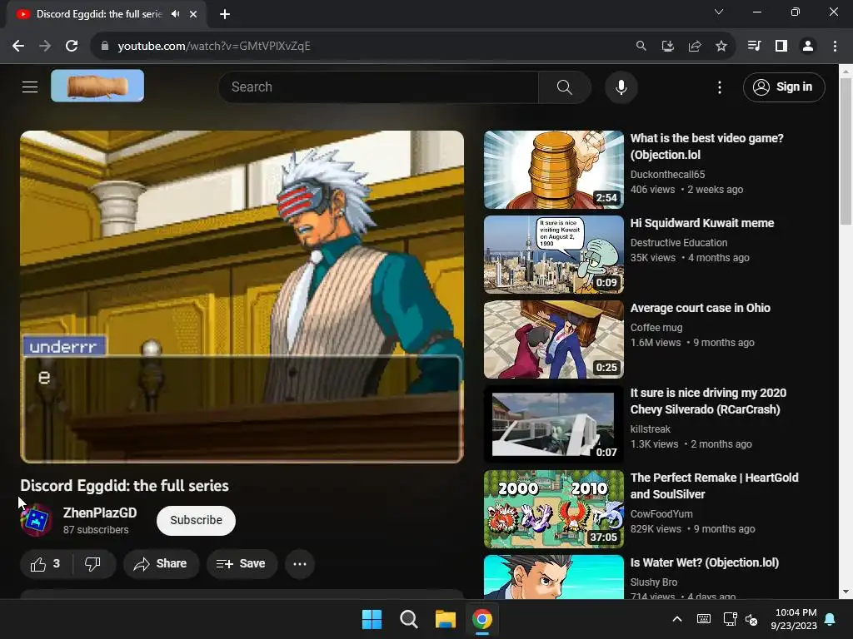Click the video player to pause
Screen dimensions: 853x639
(242, 297)
